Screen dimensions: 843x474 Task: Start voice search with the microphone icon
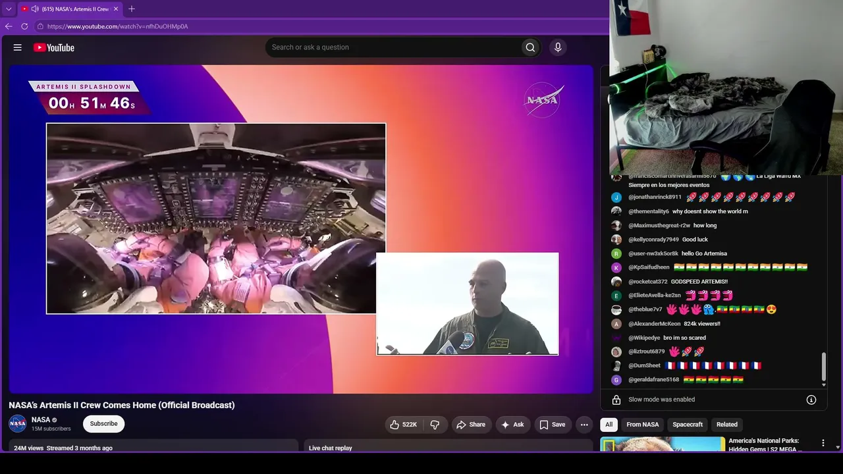(x=558, y=47)
